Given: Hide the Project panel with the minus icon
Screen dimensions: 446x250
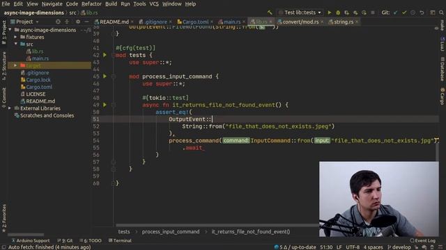Looking at the screenshot, I should pos(86,22).
